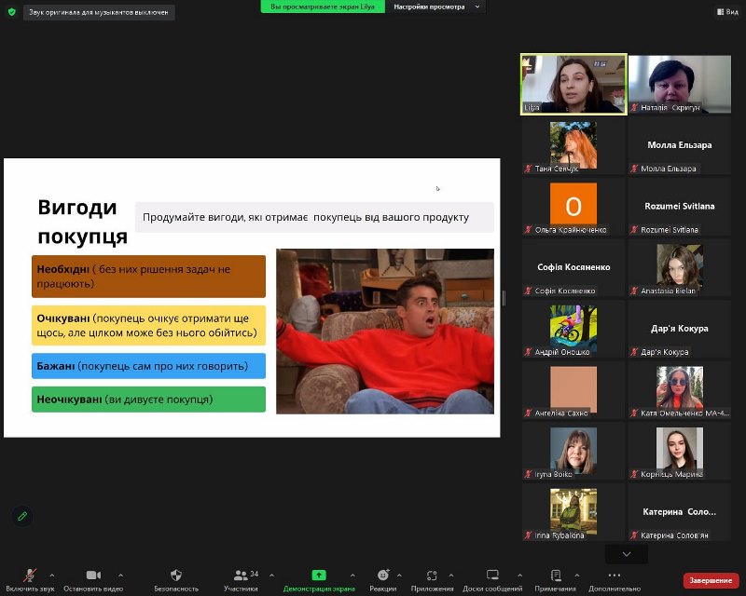Click the gallery panel divider handle

[x=504, y=298]
